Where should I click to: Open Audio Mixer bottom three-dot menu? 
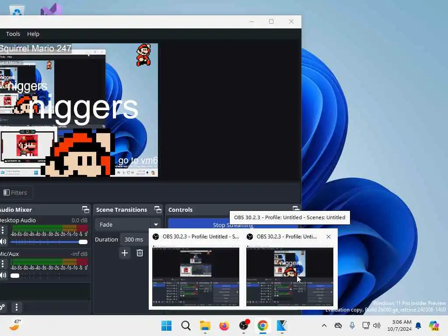[16, 307]
